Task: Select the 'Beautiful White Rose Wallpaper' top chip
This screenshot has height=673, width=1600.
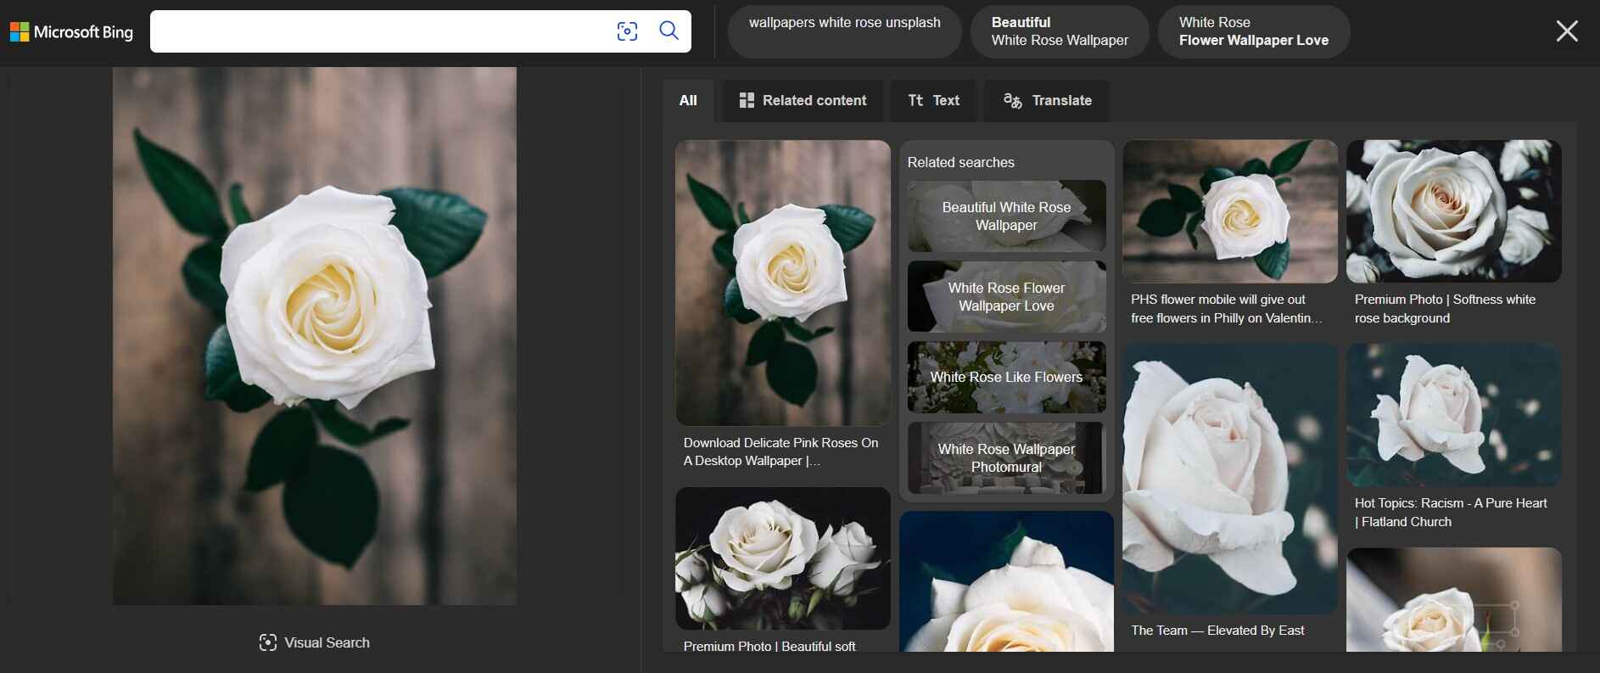Action: pyautogui.click(x=1060, y=31)
